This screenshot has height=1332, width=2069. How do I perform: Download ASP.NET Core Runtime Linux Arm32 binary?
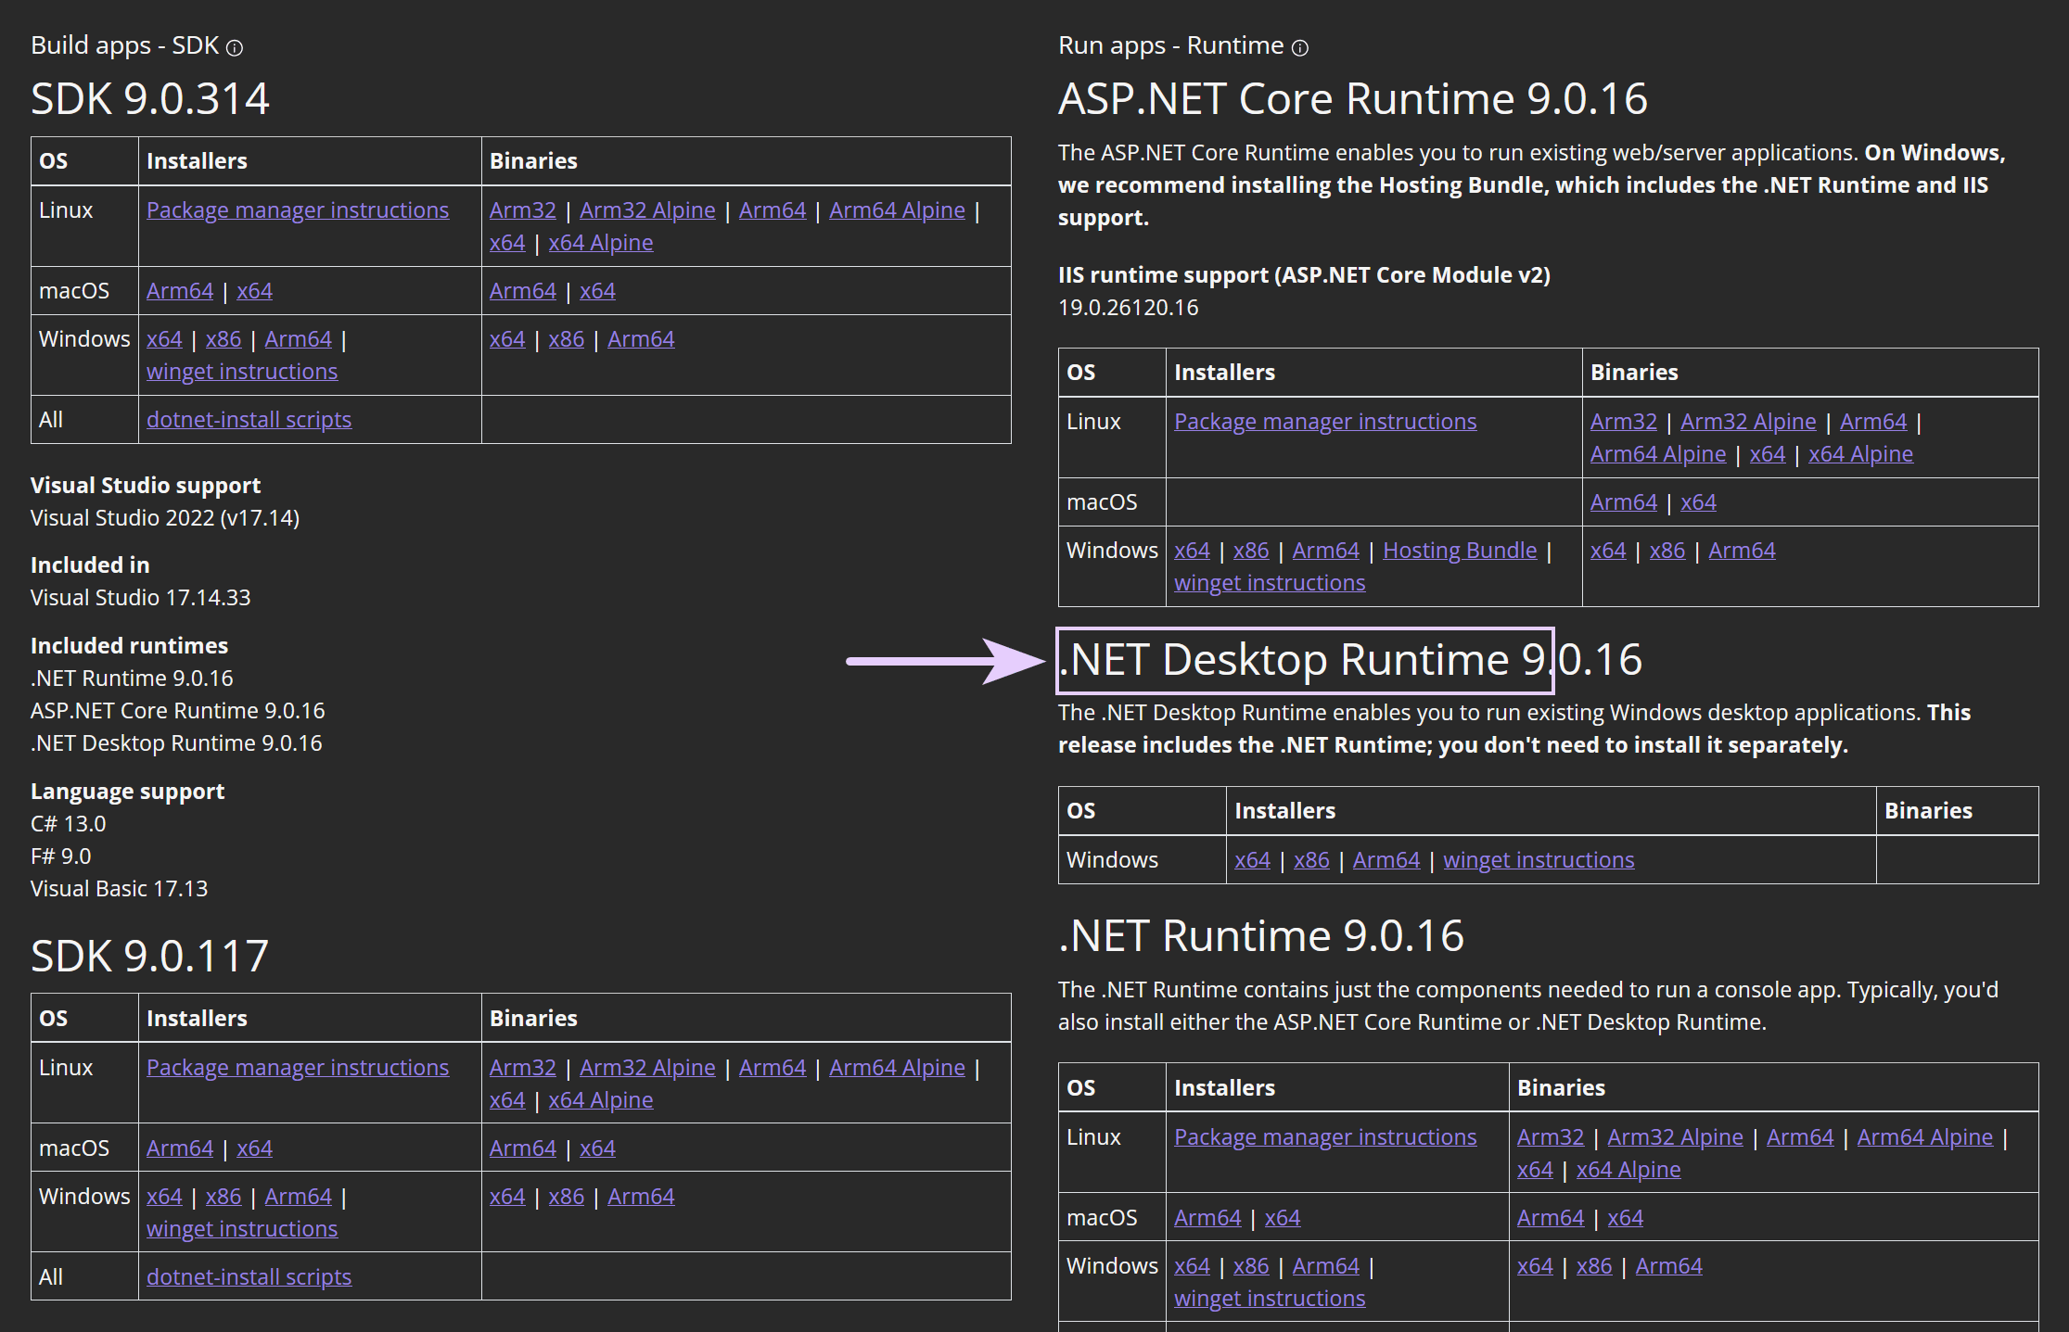pyautogui.click(x=1624, y=422)
